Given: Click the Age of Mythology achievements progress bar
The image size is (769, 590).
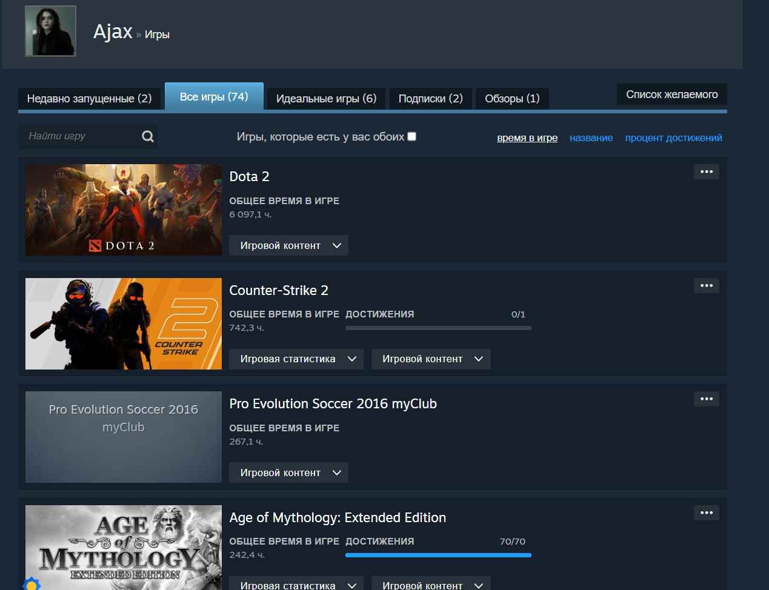Looking at the screenshot, I should [x=438, y=555].
